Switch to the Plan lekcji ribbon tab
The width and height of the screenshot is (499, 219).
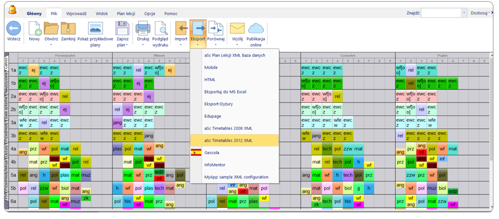pos(126,14)
